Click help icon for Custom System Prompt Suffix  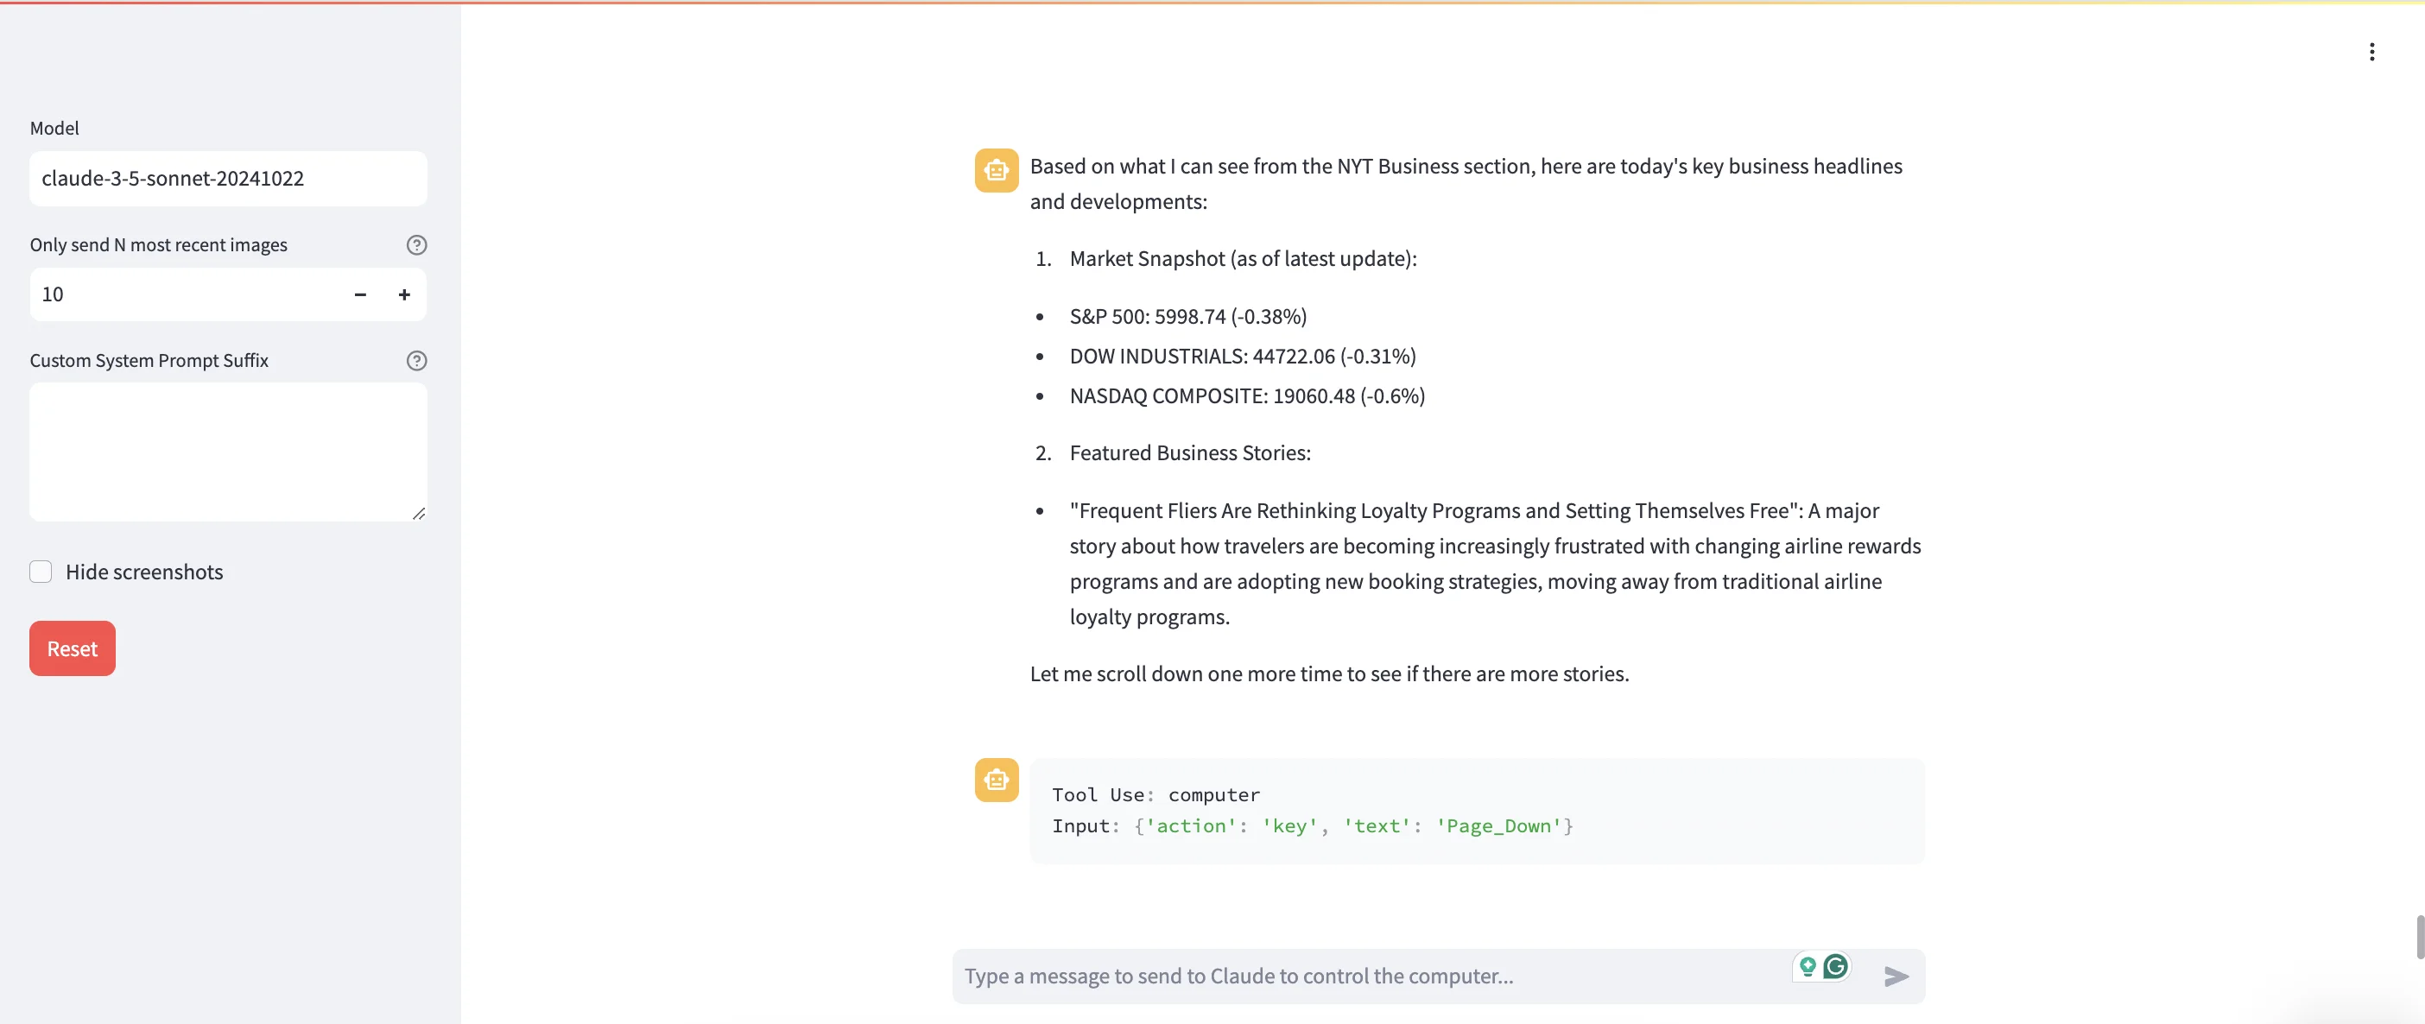click(x=416, y=360)
